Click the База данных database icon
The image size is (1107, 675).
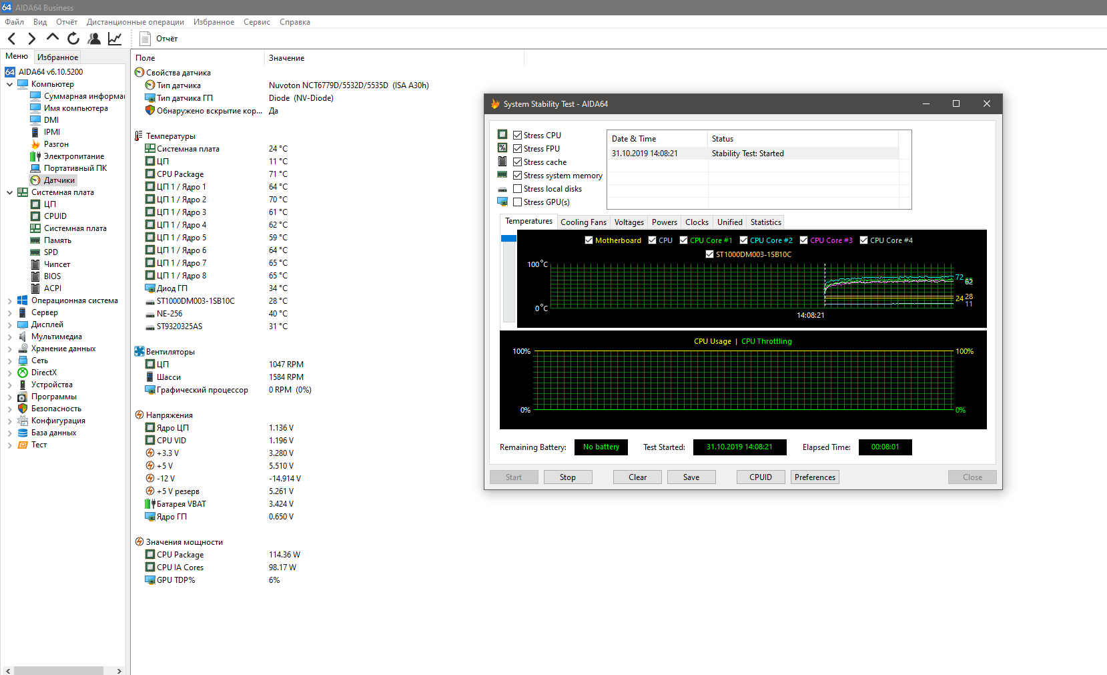coord(23,433)
